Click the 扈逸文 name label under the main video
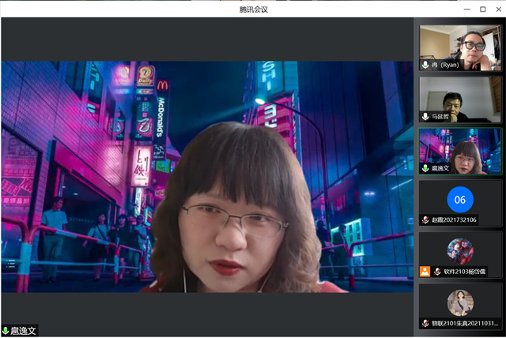Image resolution: width=506 pixels, height=338 pixels. (x=23, y=331)
